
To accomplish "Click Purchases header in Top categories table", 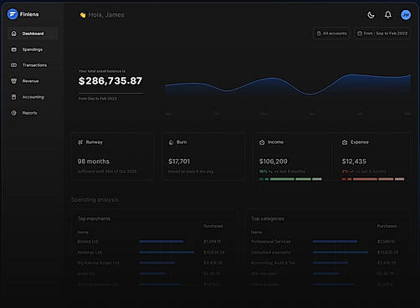I will 387,226.
